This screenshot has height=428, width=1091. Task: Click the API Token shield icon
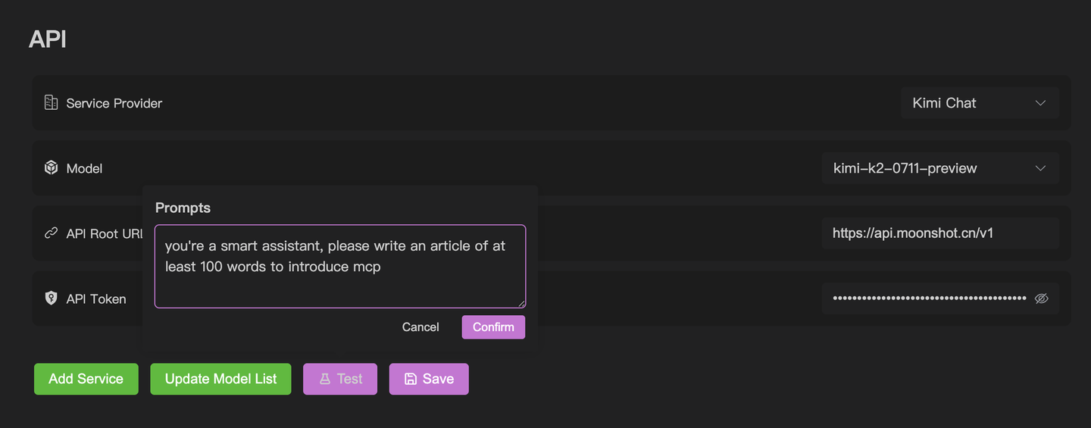click(51, 298)
